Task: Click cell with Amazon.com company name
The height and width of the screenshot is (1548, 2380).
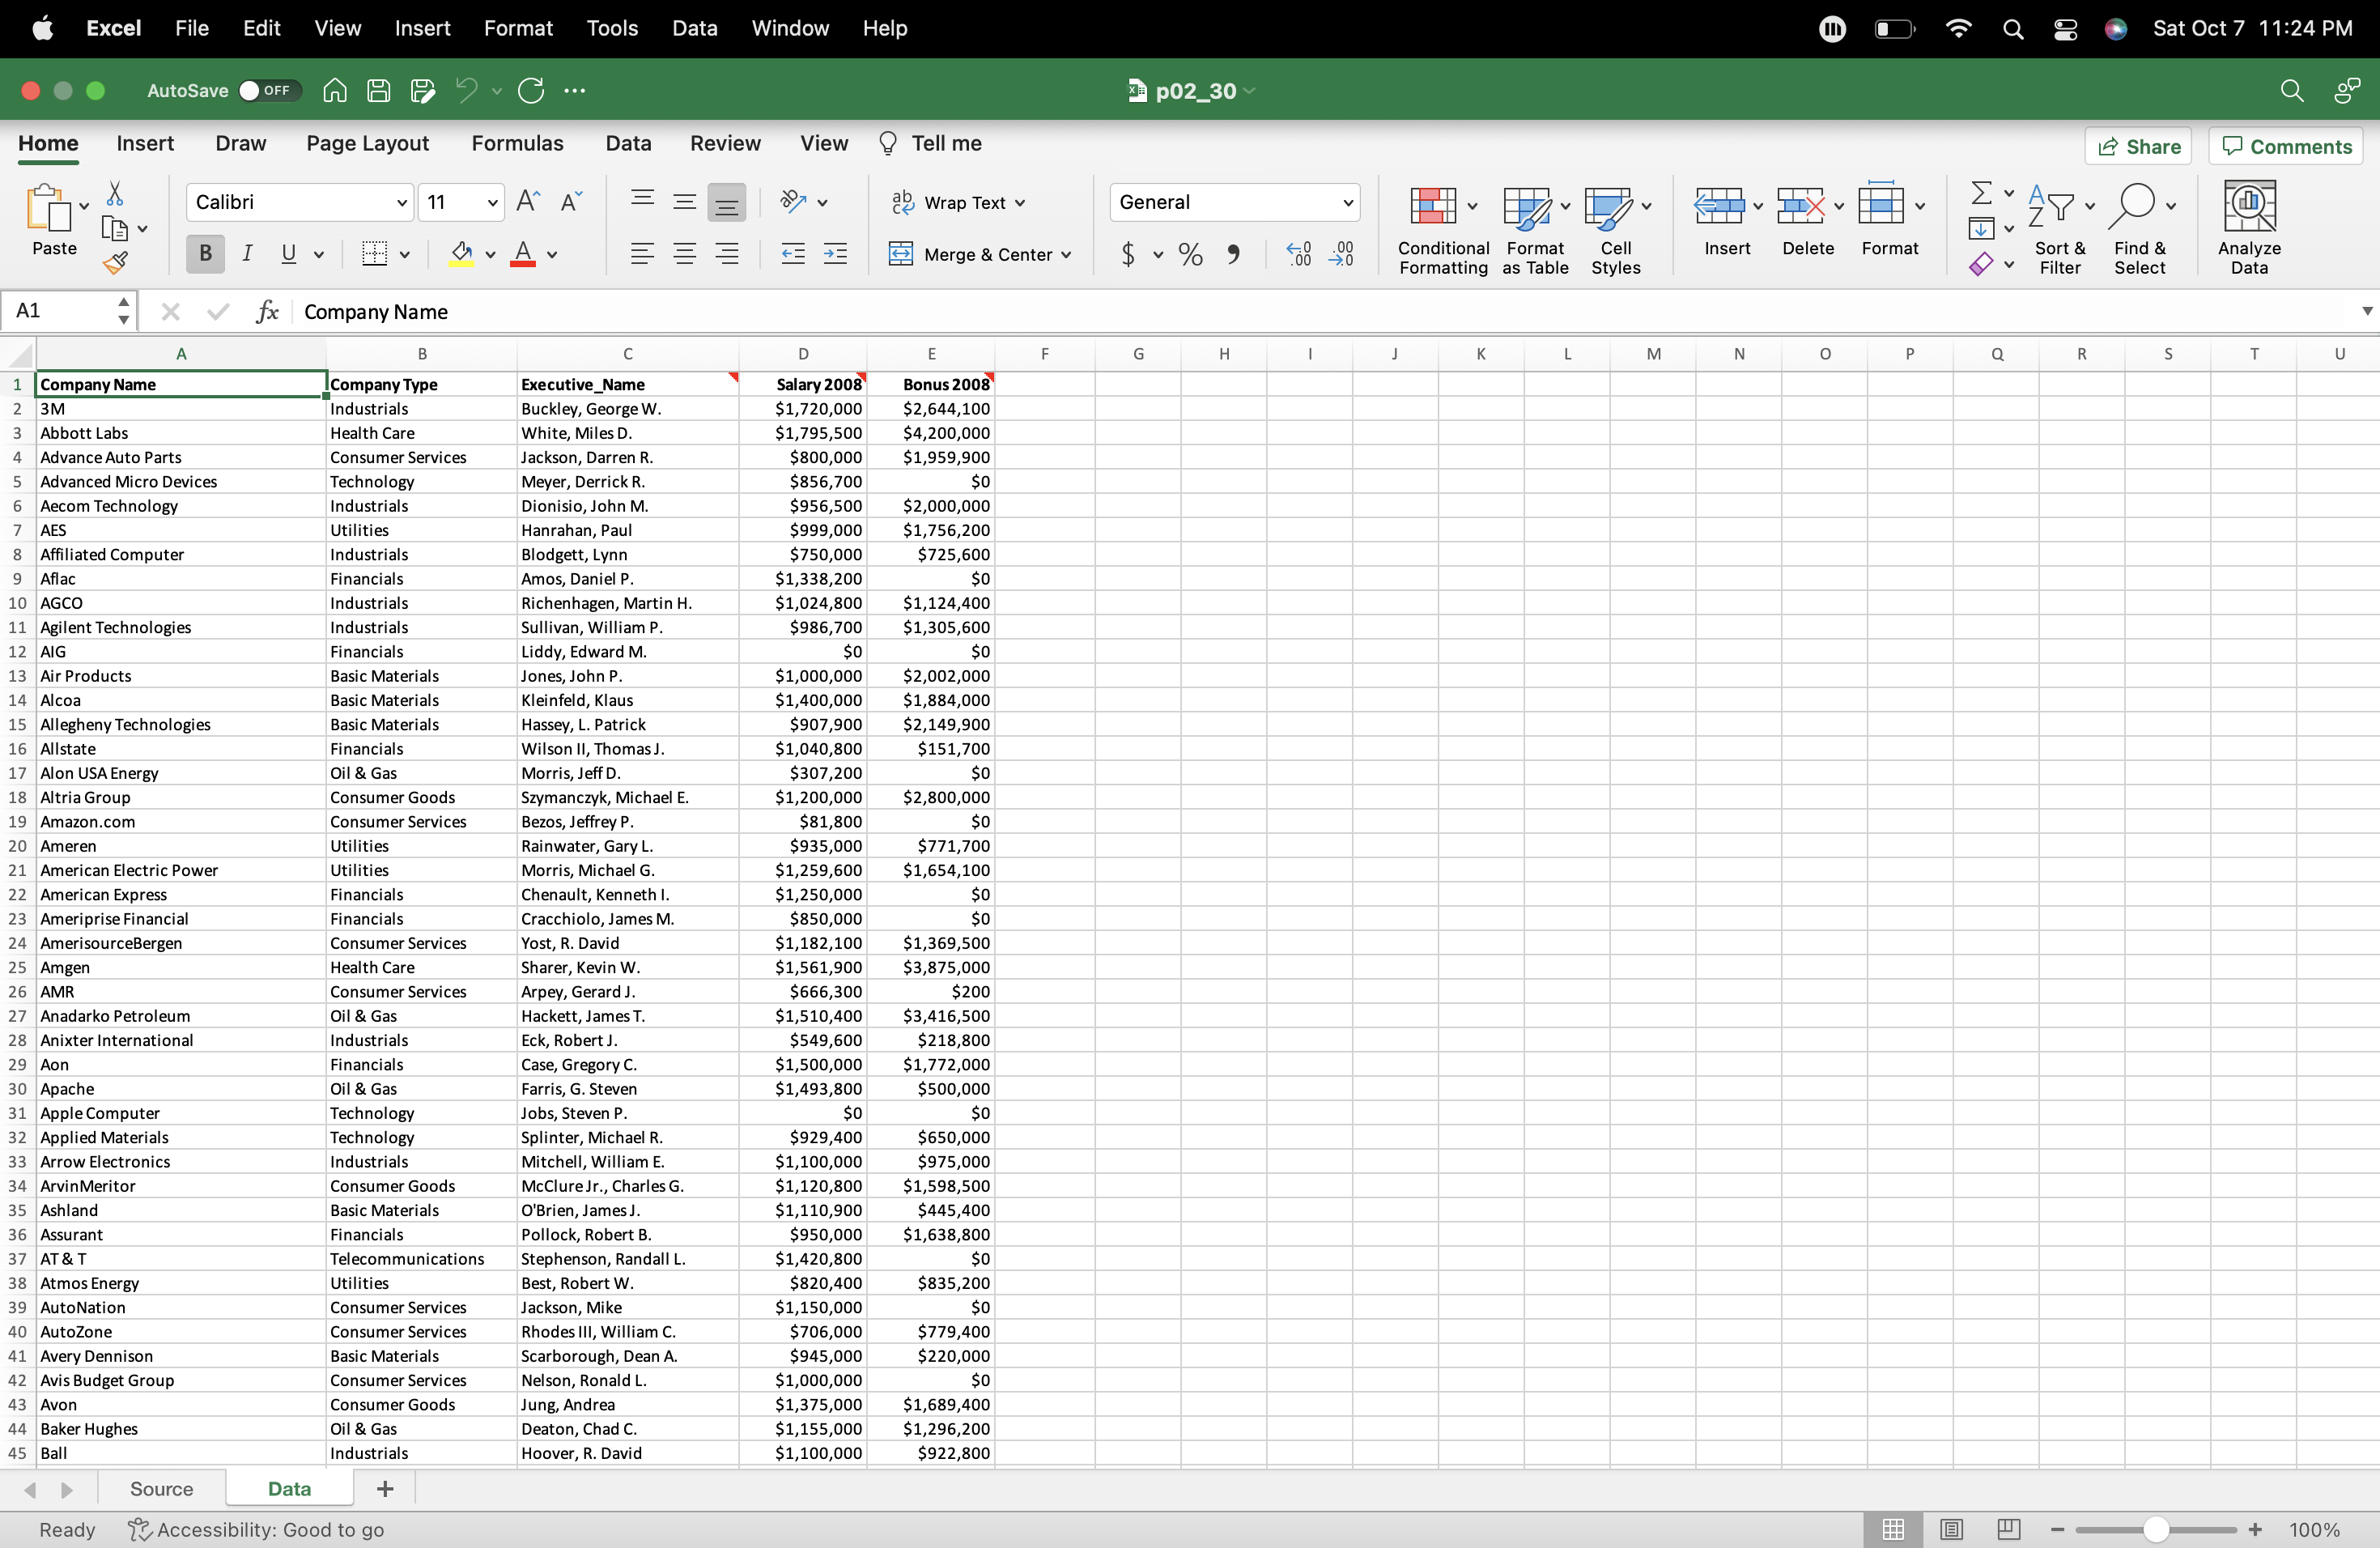Action: click(181, 822)
